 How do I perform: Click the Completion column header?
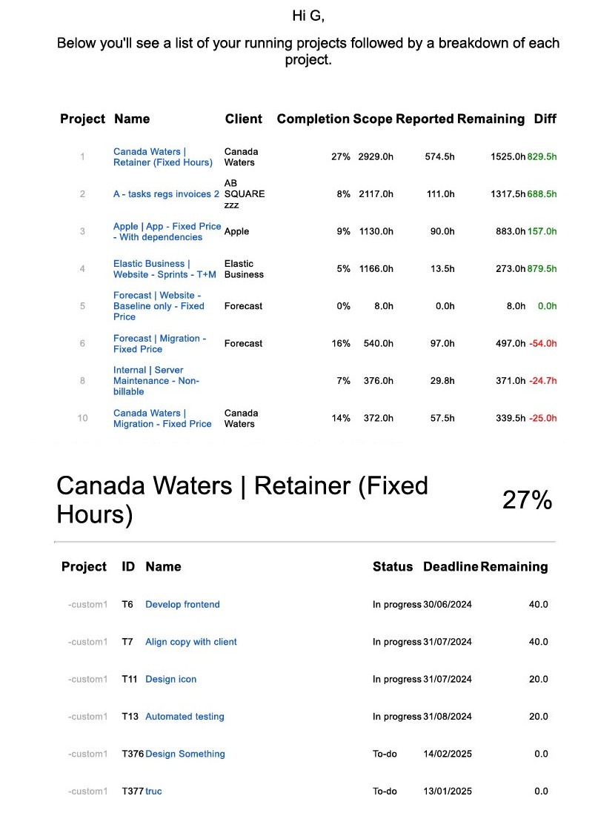pyautogui.click(x=313, y=119)
